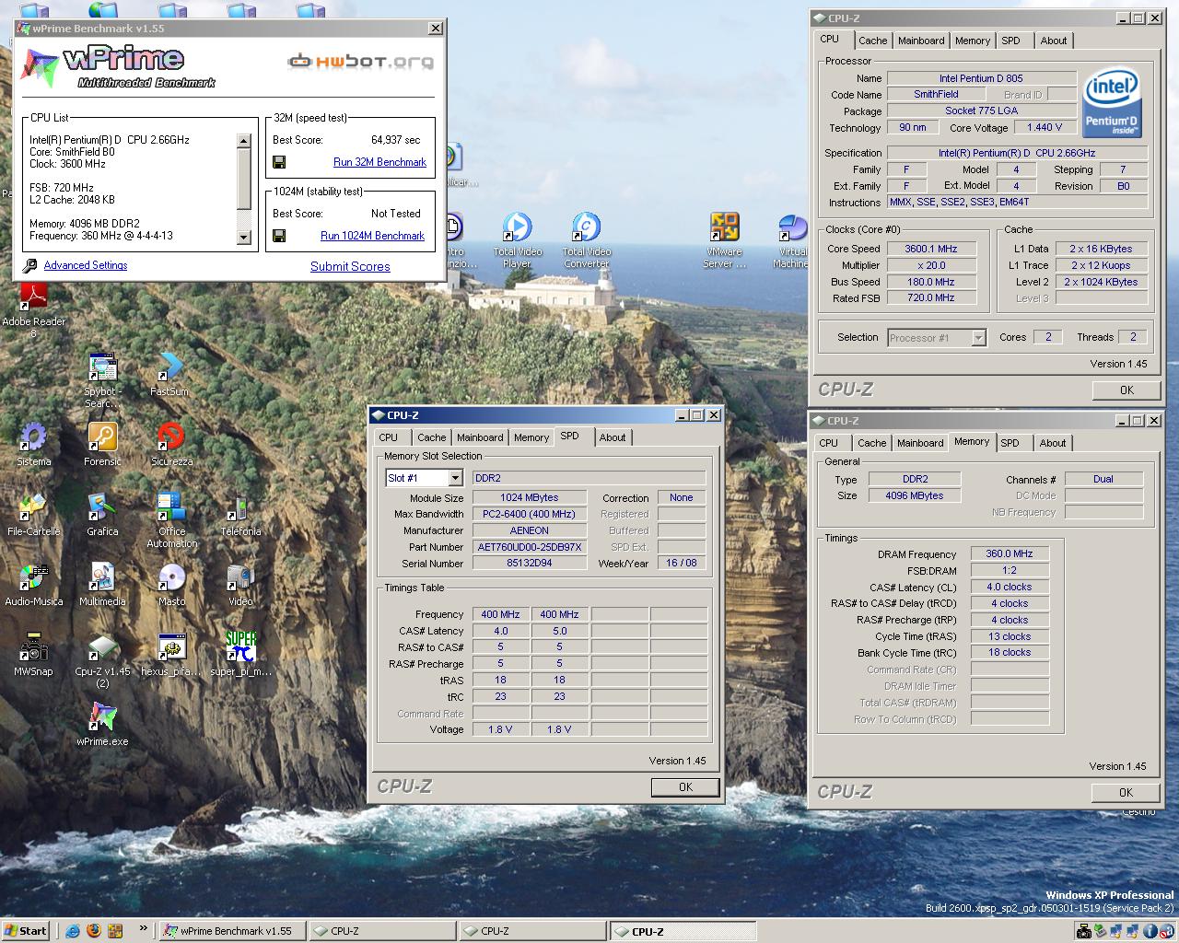This screenshot has width=1179, height=943.
Task: Select the VMware Server desktop icon
Action: point(725,227)
